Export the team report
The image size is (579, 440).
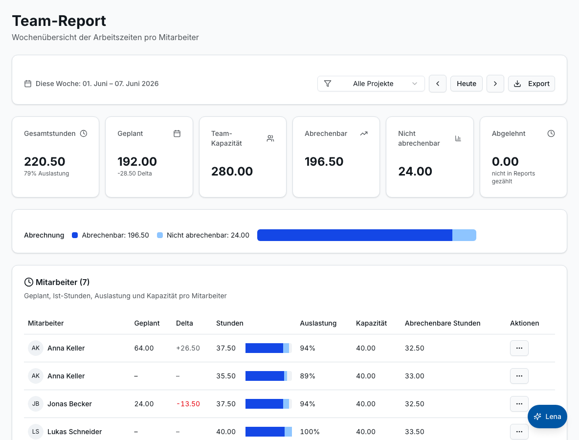tap(532, 84)
